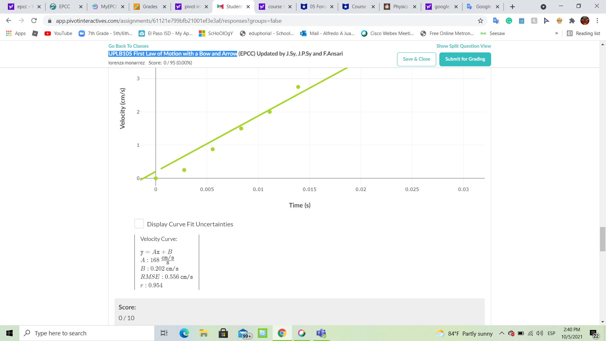Screen dimensions: 606x341
Task: Click Show Split Question View
Action: (x=463, y=46)
